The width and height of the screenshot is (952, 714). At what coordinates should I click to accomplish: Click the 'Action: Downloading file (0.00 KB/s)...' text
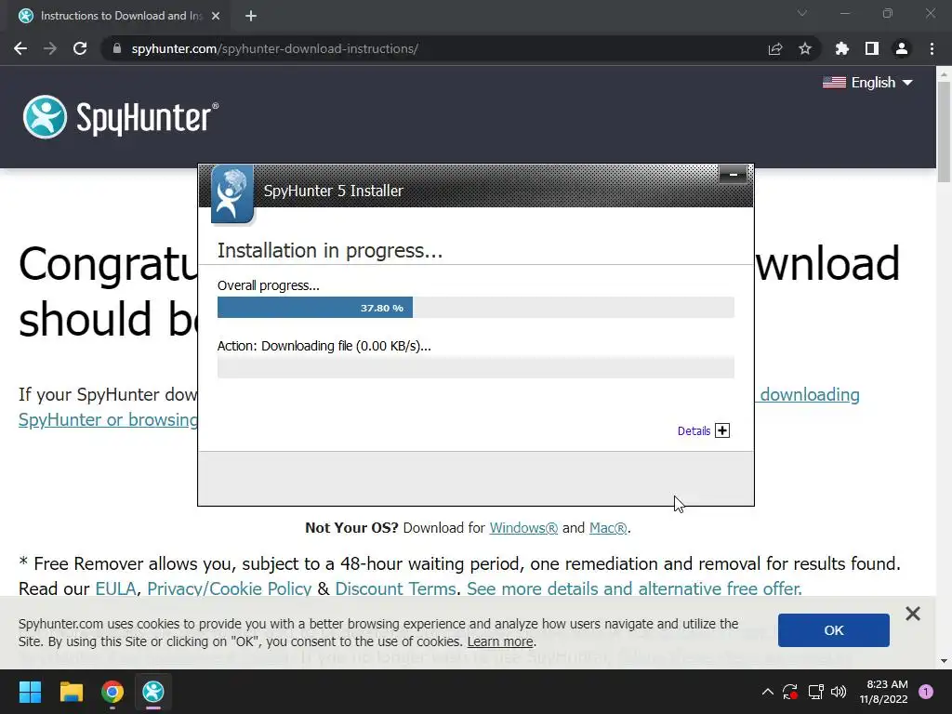[x=324, y=346]
